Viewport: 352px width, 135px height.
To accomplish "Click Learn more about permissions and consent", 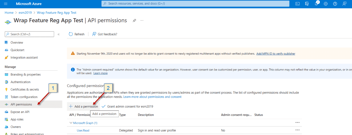I will (152, 97).
